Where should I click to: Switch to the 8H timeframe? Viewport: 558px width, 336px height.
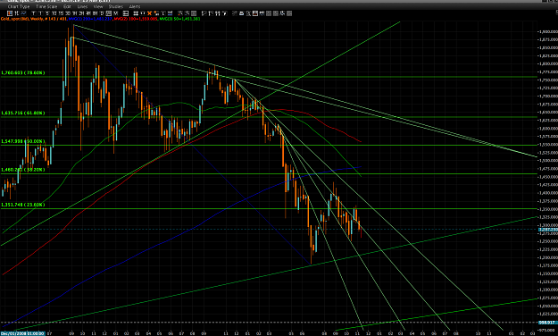[x=95, y=13]
